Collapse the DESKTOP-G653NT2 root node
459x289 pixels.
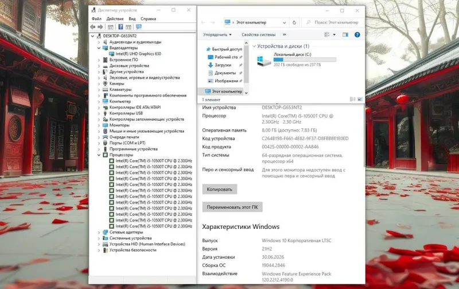[93, 36]
